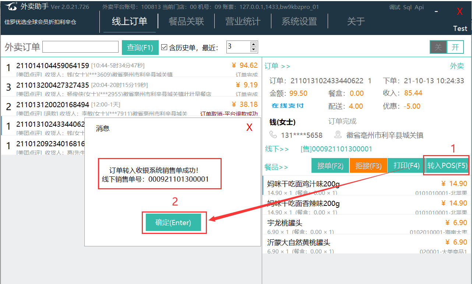The width and height of the screenshot is (472, 284).
Task: Switch to the 营业统计 tab
Action: coord(243,21)
